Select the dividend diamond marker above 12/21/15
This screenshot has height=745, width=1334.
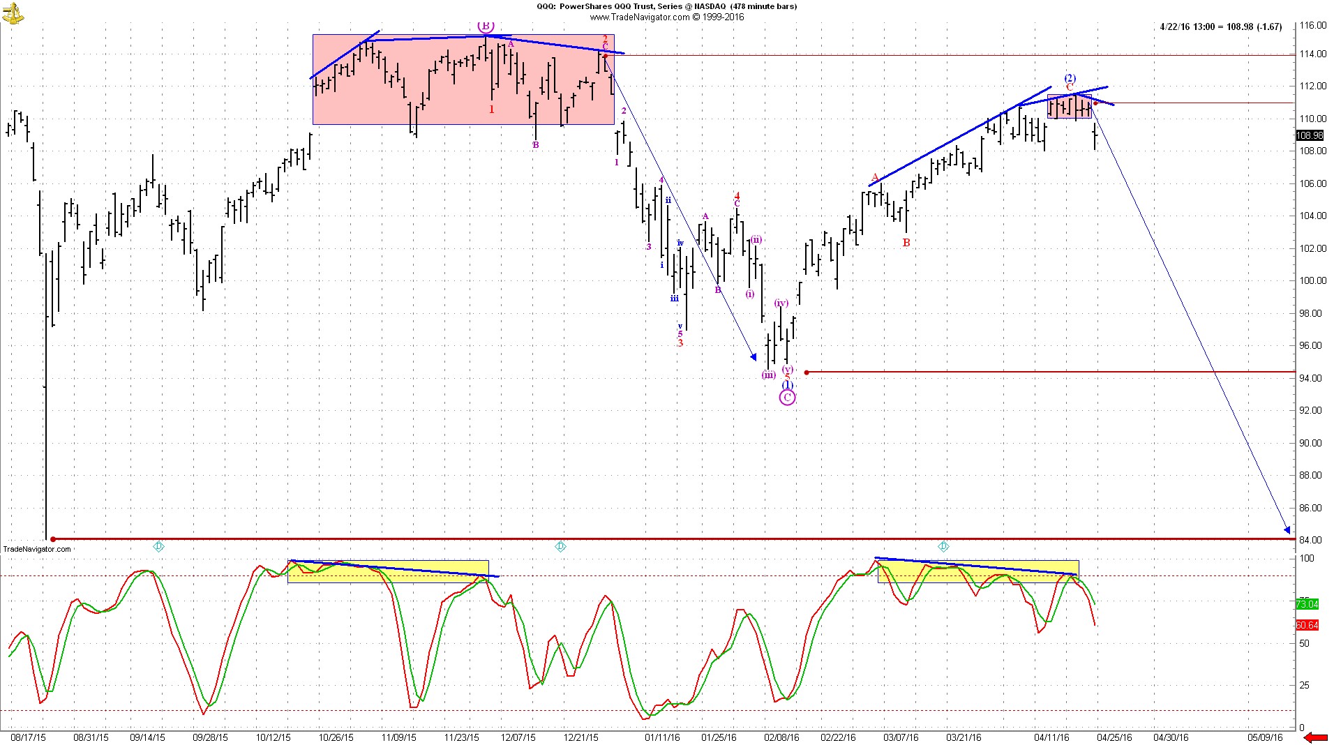click(x=560, y=547)
